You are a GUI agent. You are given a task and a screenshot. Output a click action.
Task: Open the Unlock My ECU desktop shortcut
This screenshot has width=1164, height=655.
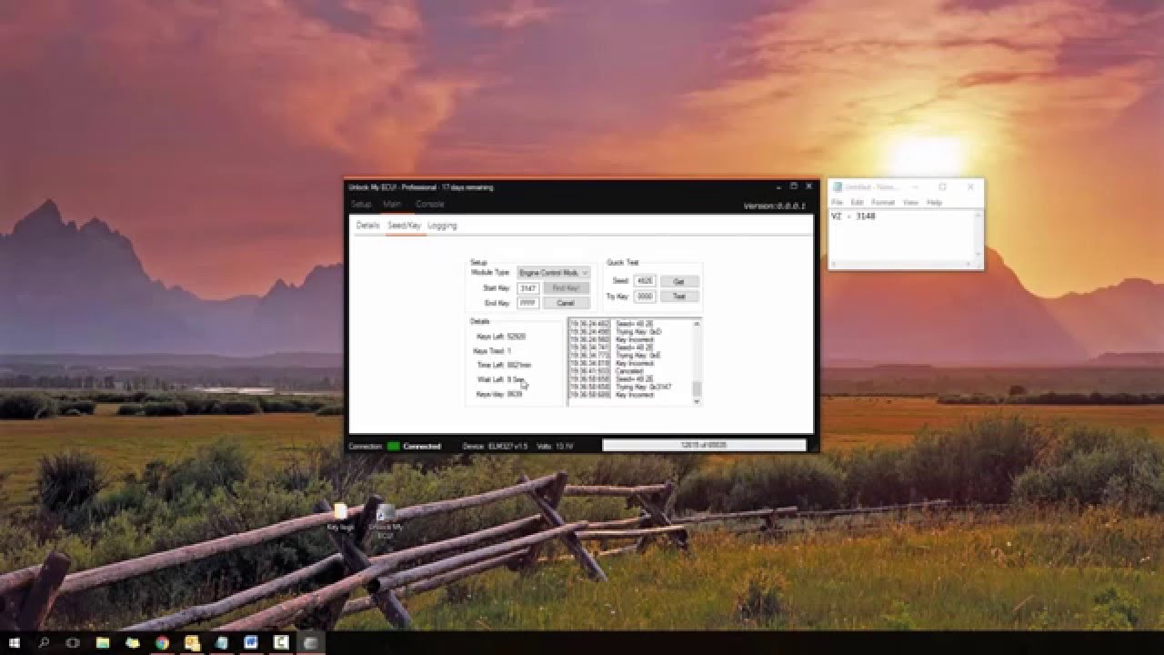point(386,522)
